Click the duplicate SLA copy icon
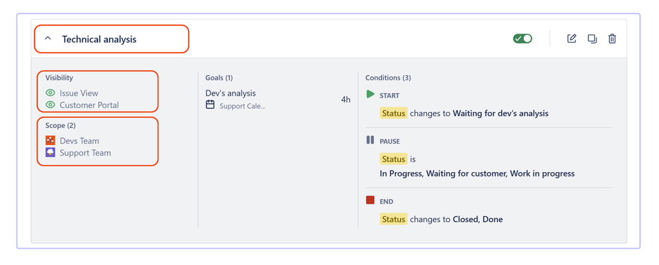This screenshot has height=265, width=659. 592,39
